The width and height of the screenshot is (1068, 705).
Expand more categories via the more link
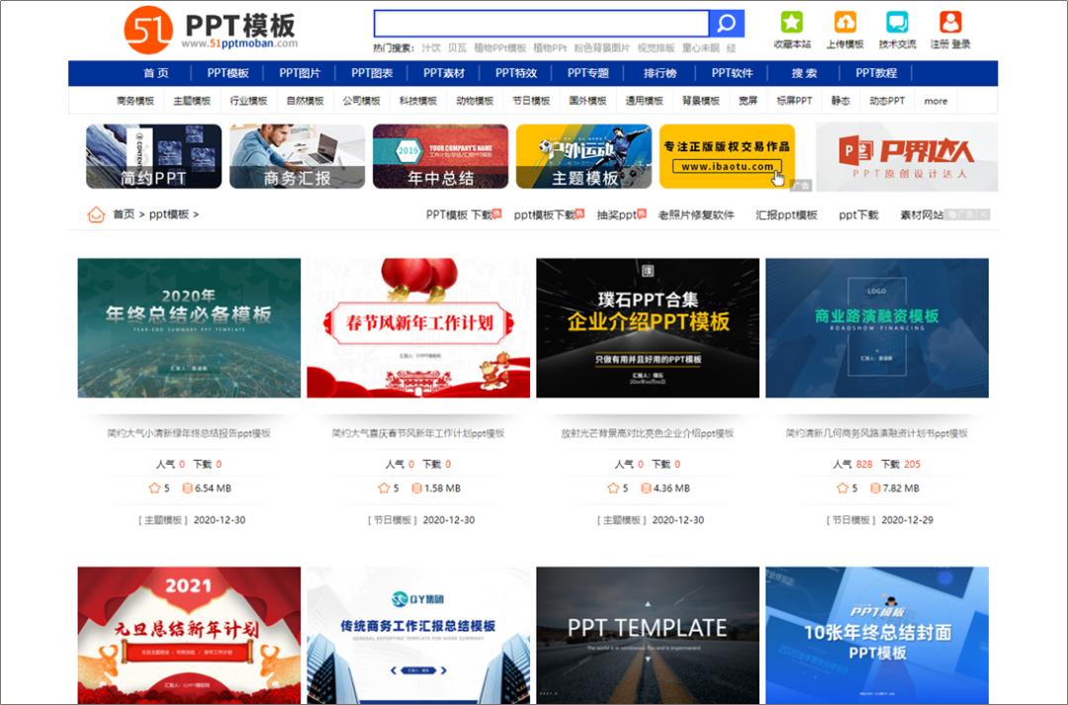click(x=935, y=100)
